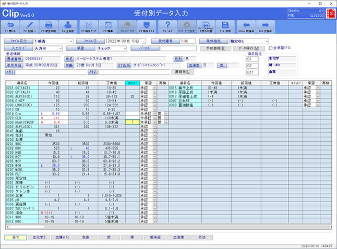Click the F4 stamp icon to approve all
Viewport: 337px width, 249px height.
click(68, 27)
